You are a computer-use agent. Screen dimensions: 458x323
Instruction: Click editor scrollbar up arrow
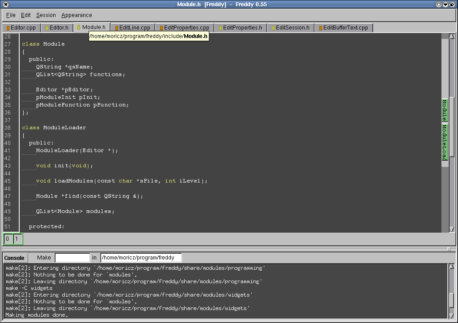(452, 37)
